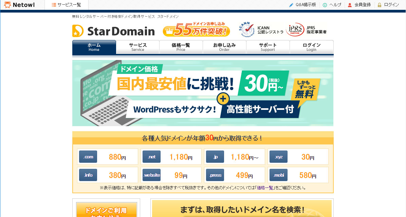This screenshot has height=217, width=406.
Task: Select the ホーム Home tab
Action: click(94, 47)
